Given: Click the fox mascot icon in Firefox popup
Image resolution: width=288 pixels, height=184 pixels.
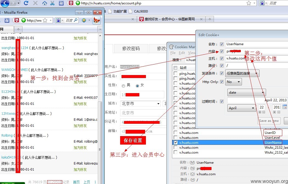Looking at the screenshot, I should pos(97,20).
